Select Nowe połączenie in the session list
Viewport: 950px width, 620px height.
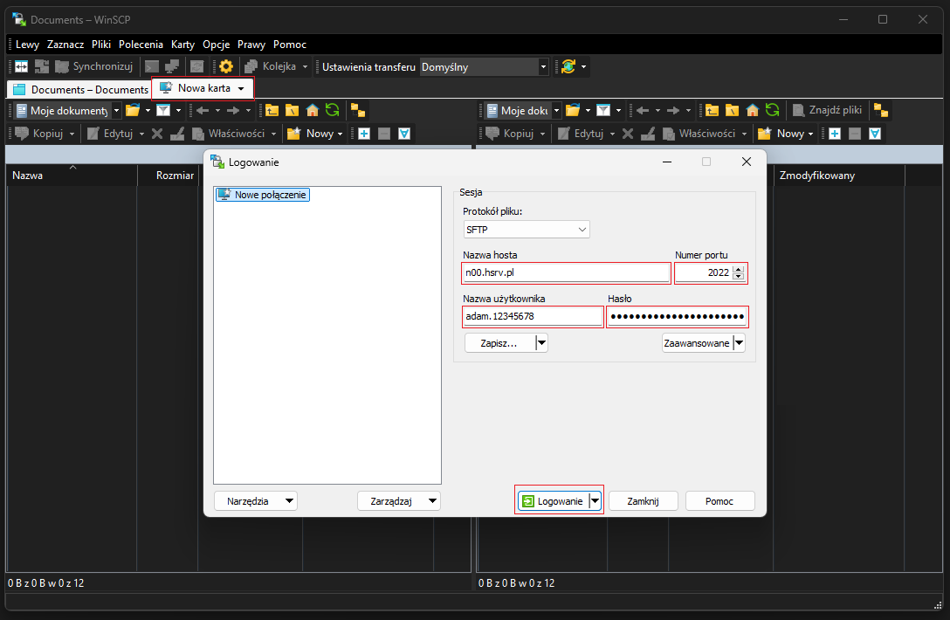pyautogui.click(x=262, y=194)
